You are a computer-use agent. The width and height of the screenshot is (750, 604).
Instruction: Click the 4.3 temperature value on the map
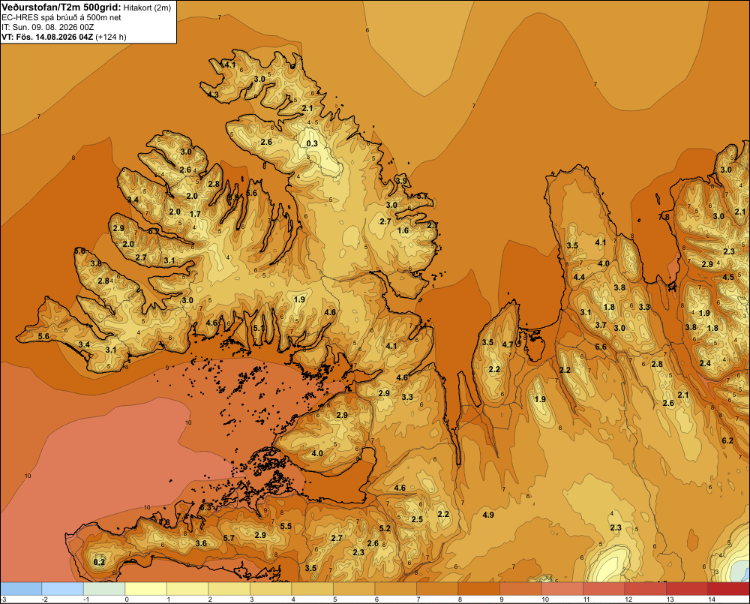click(213, 95)
